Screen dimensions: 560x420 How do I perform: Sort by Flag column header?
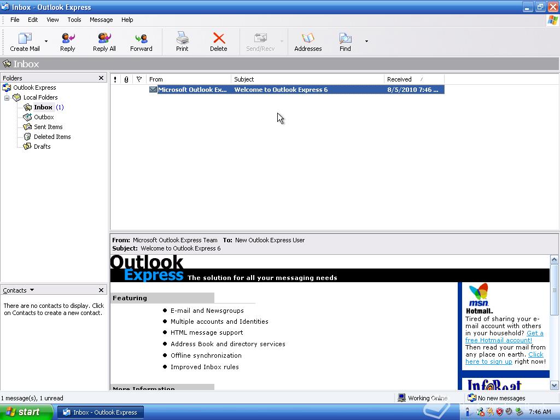139,79
